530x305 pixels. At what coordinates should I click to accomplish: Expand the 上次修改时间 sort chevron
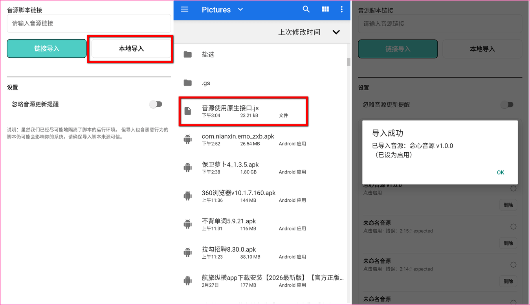336,32
